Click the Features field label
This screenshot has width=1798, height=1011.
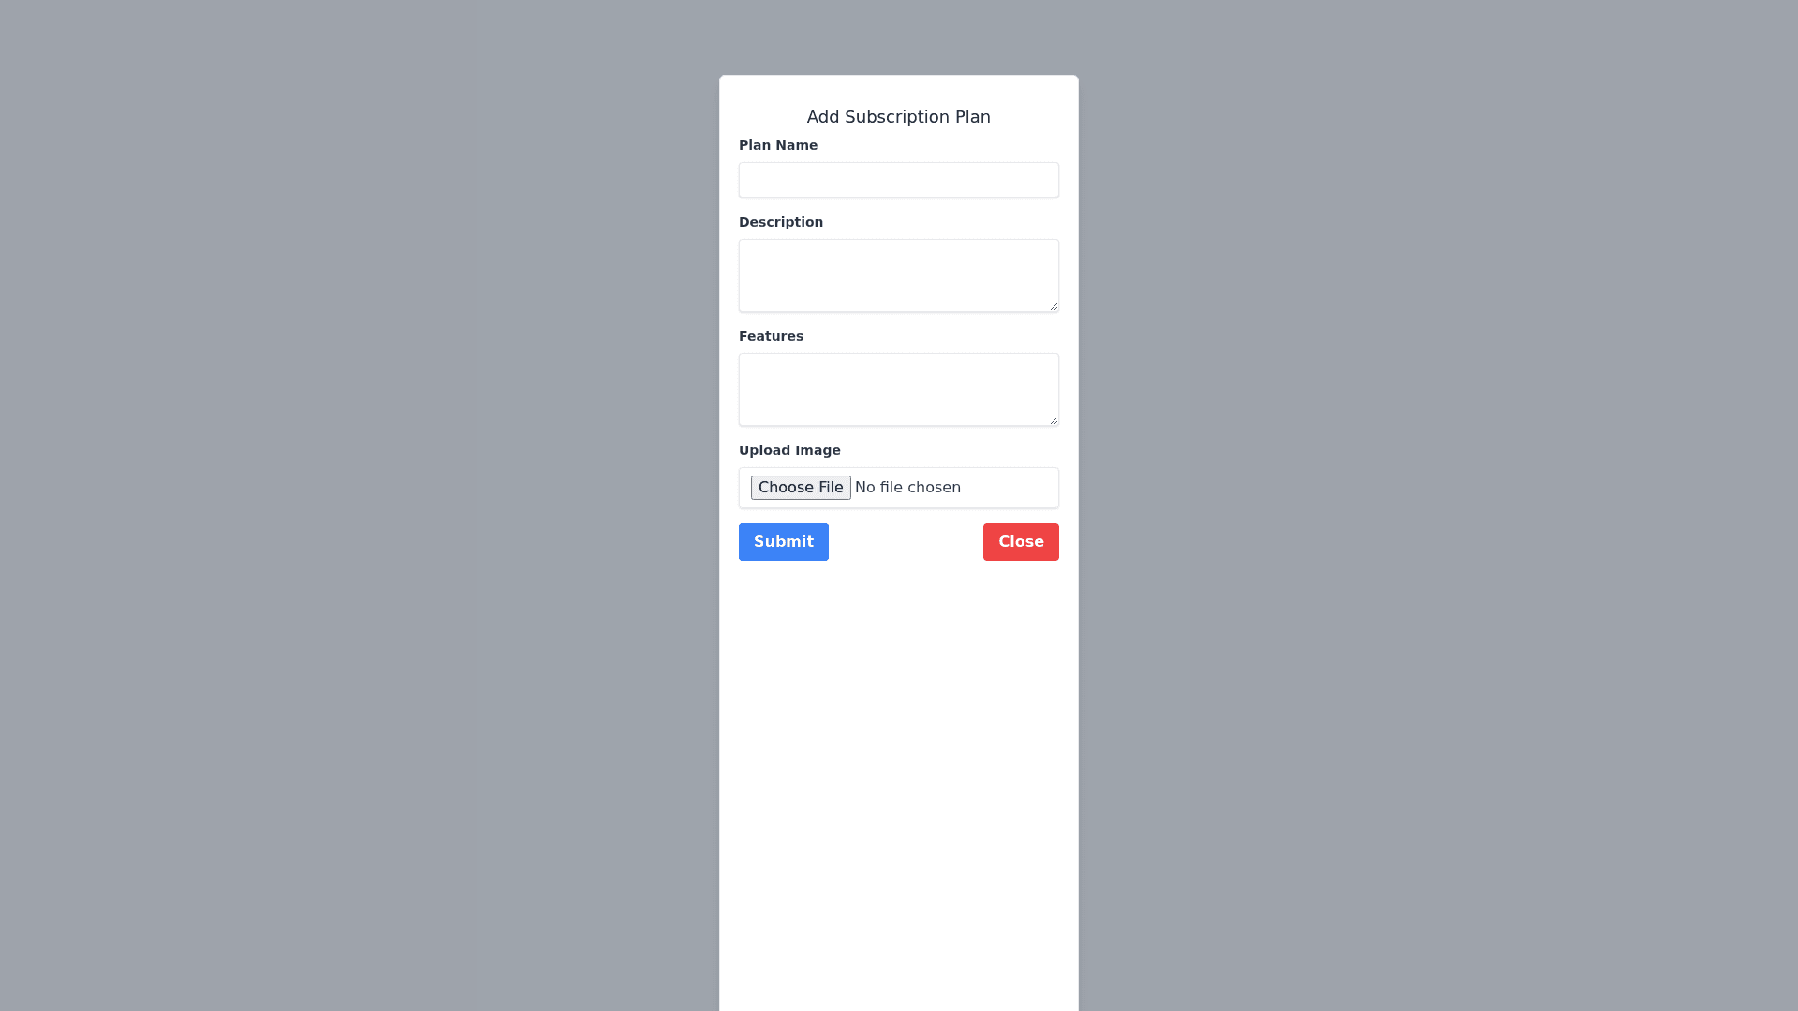click(x=771, y=336)
